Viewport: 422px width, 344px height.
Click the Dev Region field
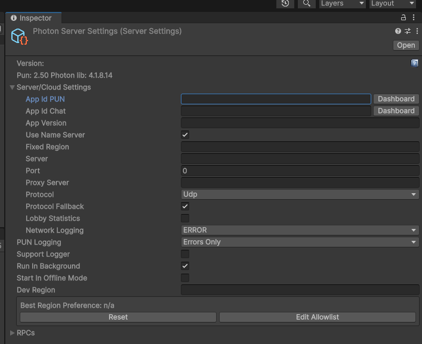coord(300,290)
